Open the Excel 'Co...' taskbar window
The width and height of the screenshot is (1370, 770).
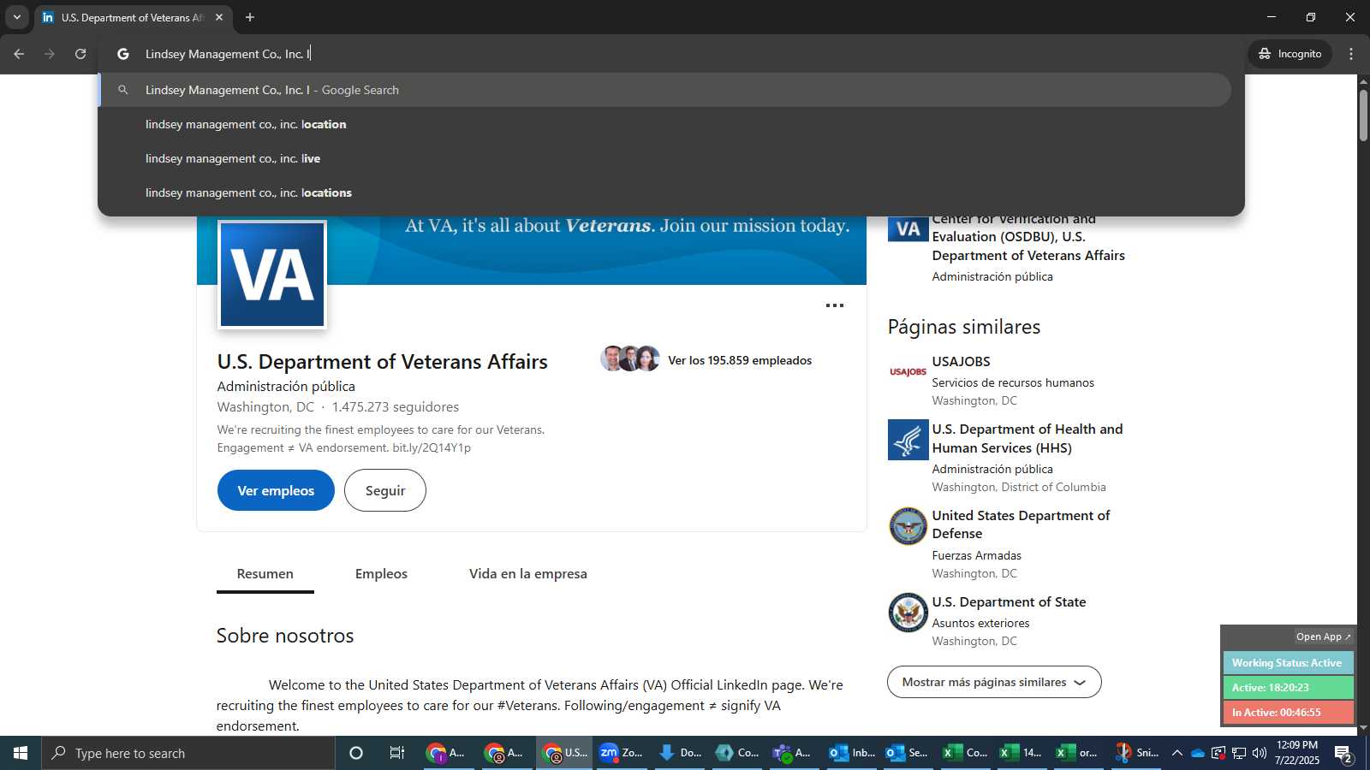point(965,753)
